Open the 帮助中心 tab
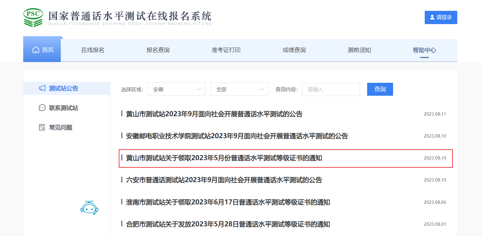Viewport: 482px width, 236px height. pos(424,50)
